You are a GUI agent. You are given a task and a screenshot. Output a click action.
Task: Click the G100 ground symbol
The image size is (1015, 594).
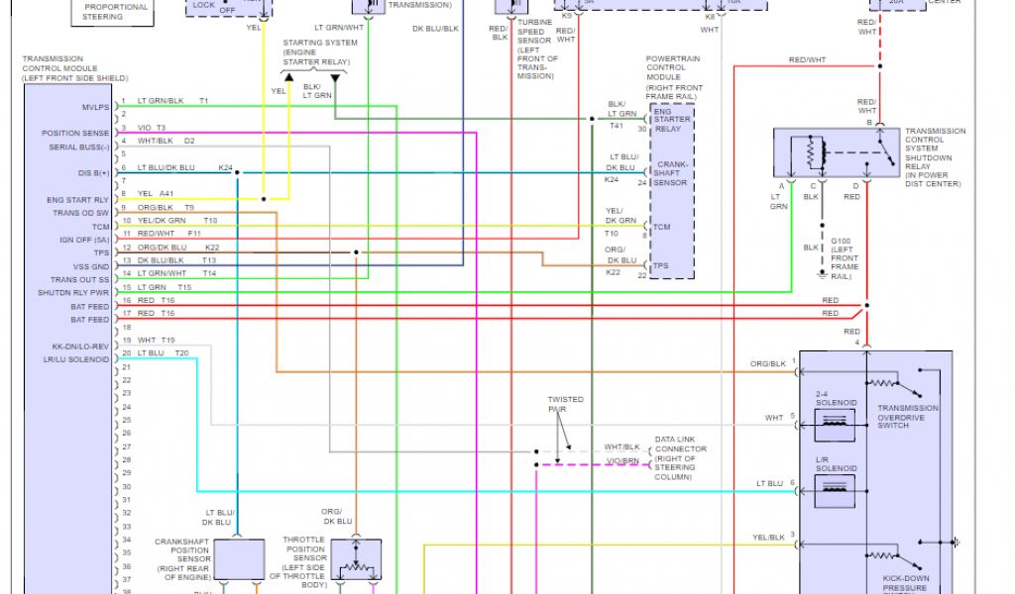[821, 274]
